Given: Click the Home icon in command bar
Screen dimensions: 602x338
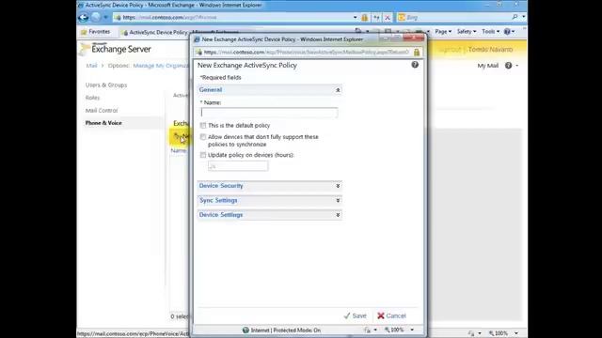Looking at the screenshot, I should (x=358, y=31).
